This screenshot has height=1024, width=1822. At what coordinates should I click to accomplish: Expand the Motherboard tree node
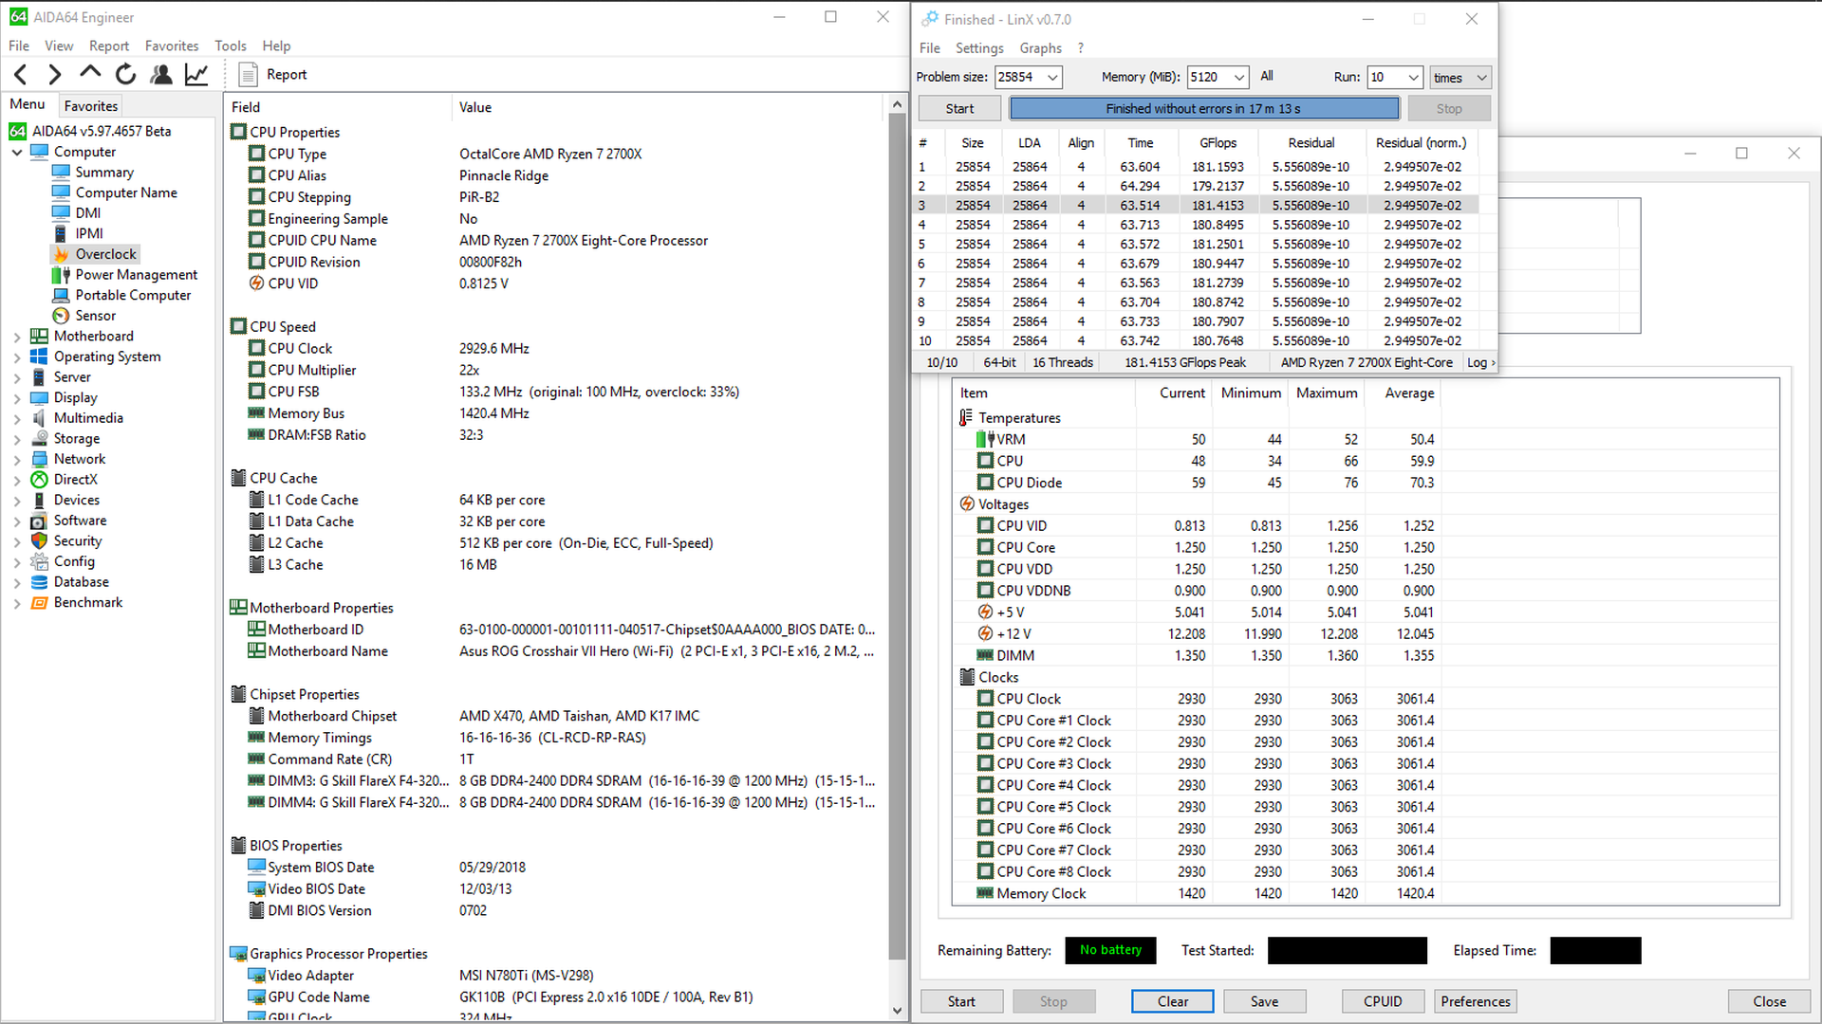pyautogui.click(x=17, y=337)
